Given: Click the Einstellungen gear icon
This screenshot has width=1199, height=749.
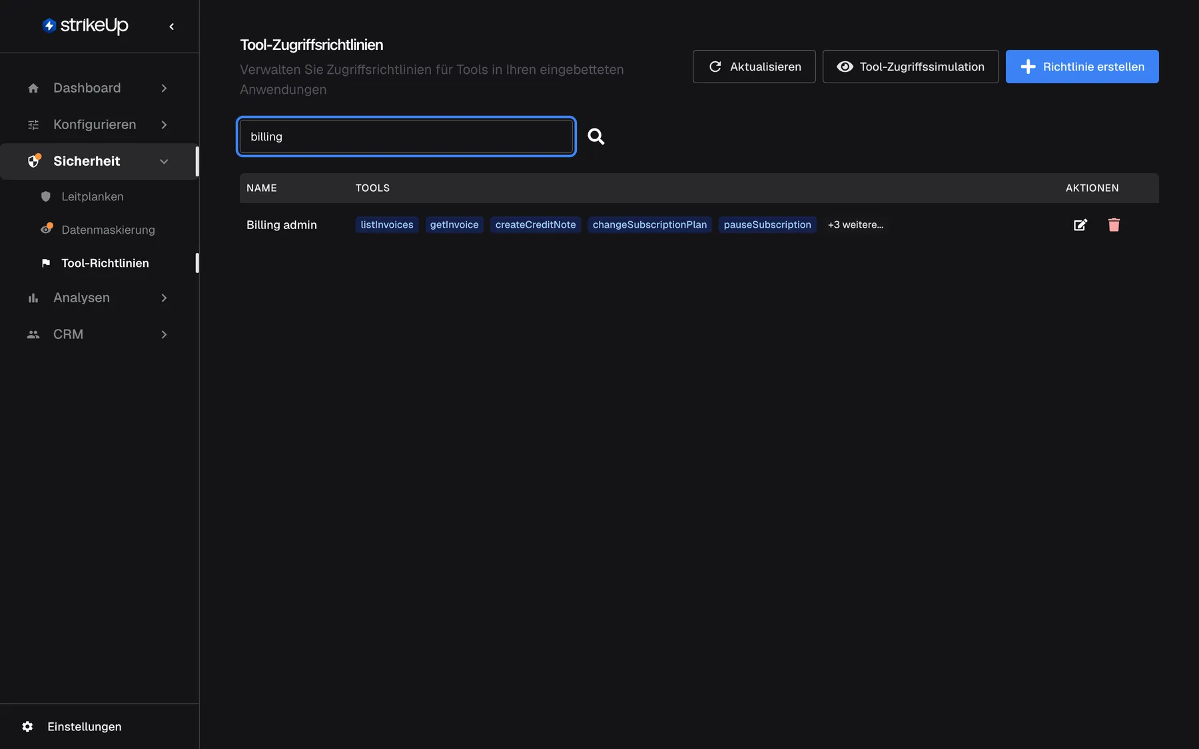Looking at the screenshot, I should point(27,726).
